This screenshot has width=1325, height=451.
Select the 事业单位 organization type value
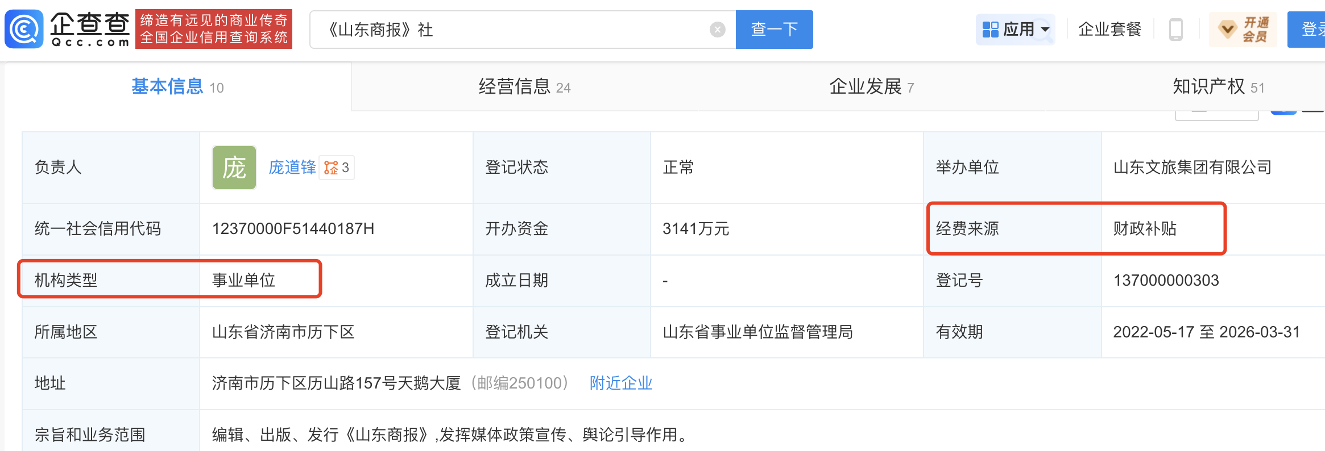(244, 280)
